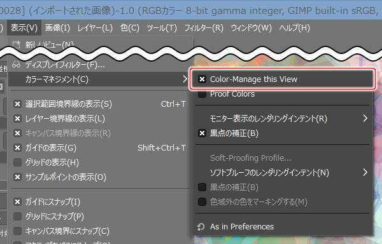
Task: Open the ヘルプ(H) Help menu
Action: click(295, 28)
